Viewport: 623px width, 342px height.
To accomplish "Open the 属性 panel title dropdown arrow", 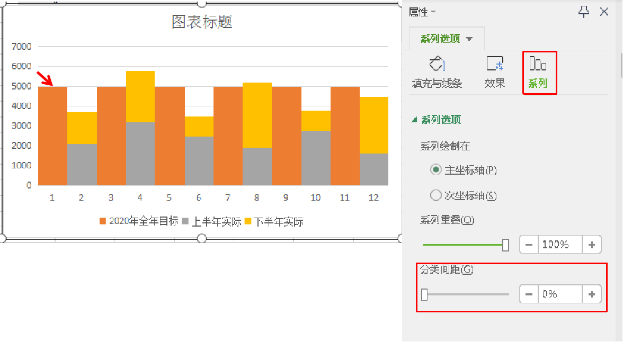I will 433,12.
